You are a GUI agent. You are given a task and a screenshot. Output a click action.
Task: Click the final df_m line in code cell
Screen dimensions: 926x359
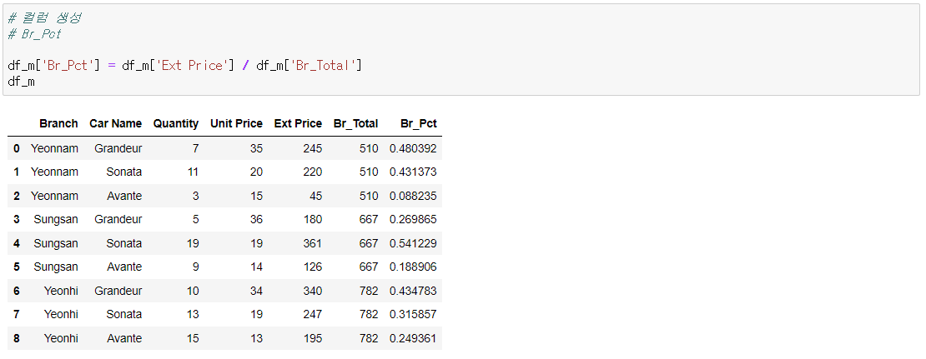(21, 82)
